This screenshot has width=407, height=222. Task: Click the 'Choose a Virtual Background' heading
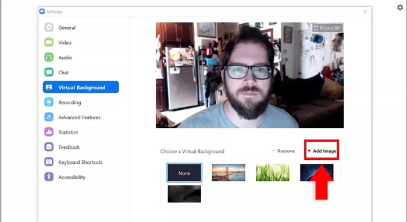tap(192, 151)
